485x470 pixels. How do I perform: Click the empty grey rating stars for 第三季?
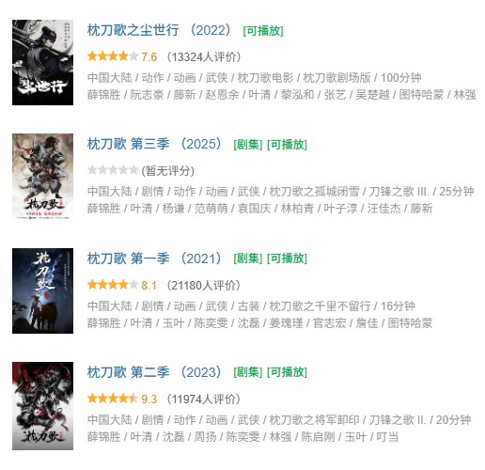point(113,170)
